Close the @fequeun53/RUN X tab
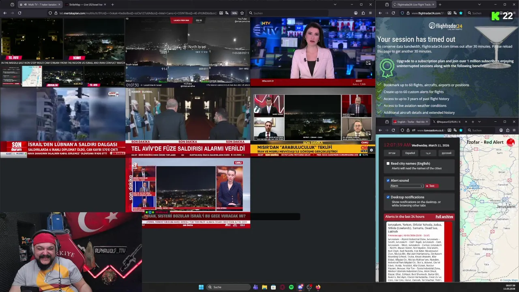Screen dimensions: 519x292 point(465,122)
